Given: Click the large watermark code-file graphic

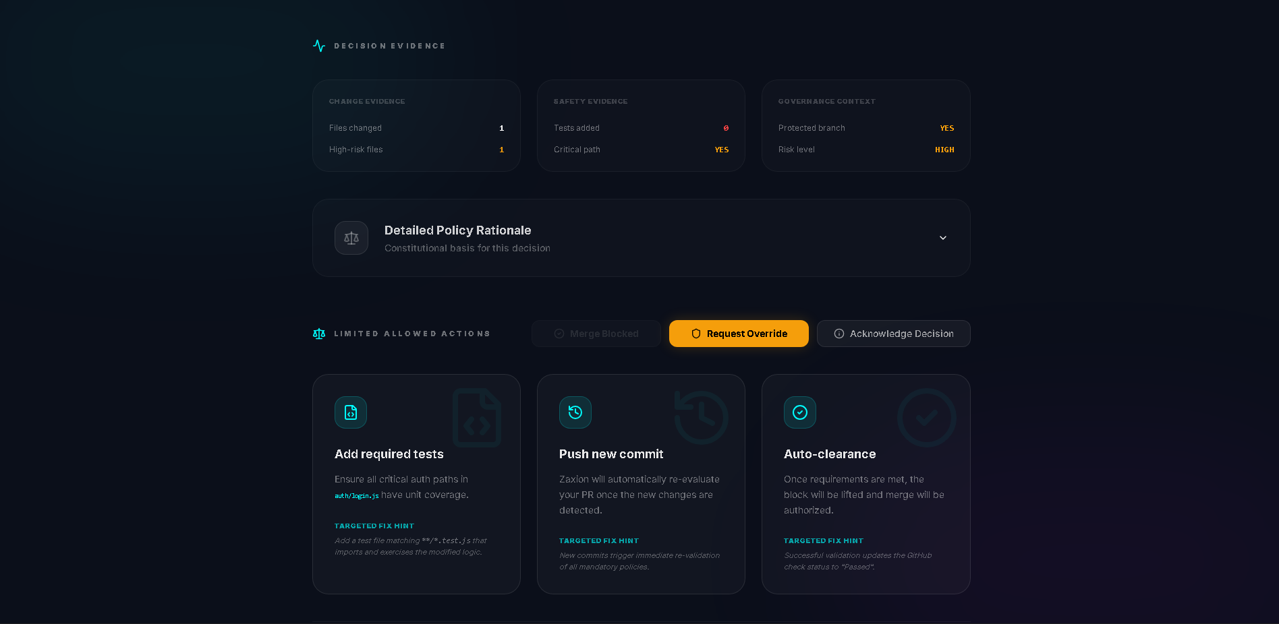Looking at the screenshot, I should pyautogui.click(x=477, y=418).
